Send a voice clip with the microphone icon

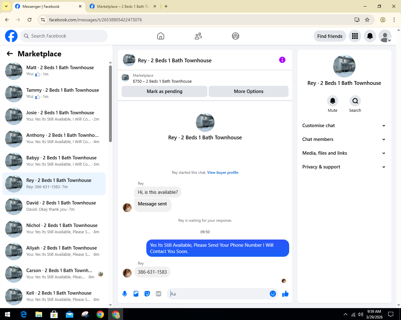tap(125, 294)
